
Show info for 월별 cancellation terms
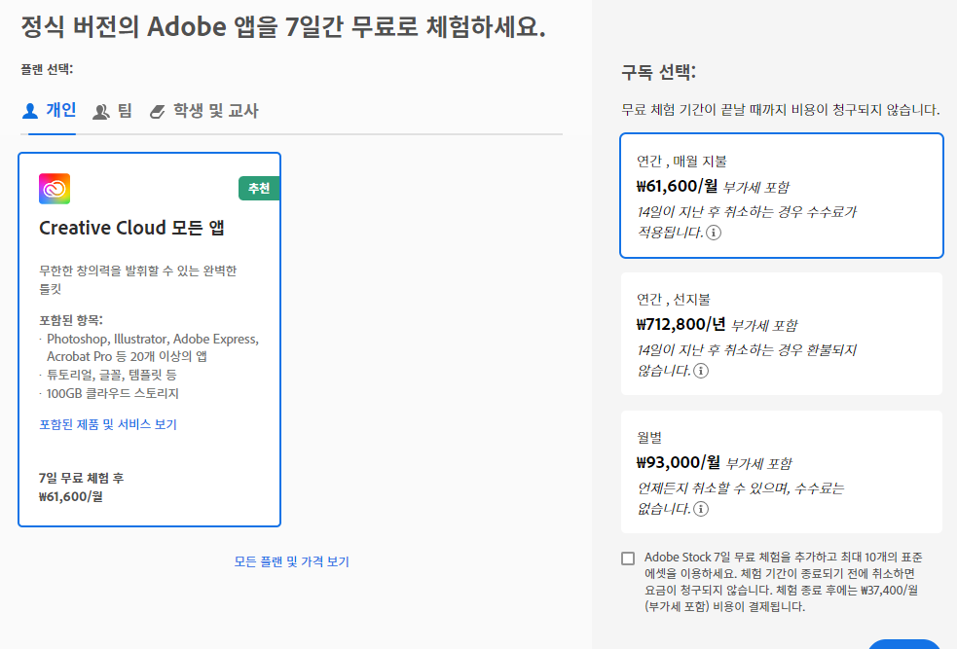click(x=701, y=509)
